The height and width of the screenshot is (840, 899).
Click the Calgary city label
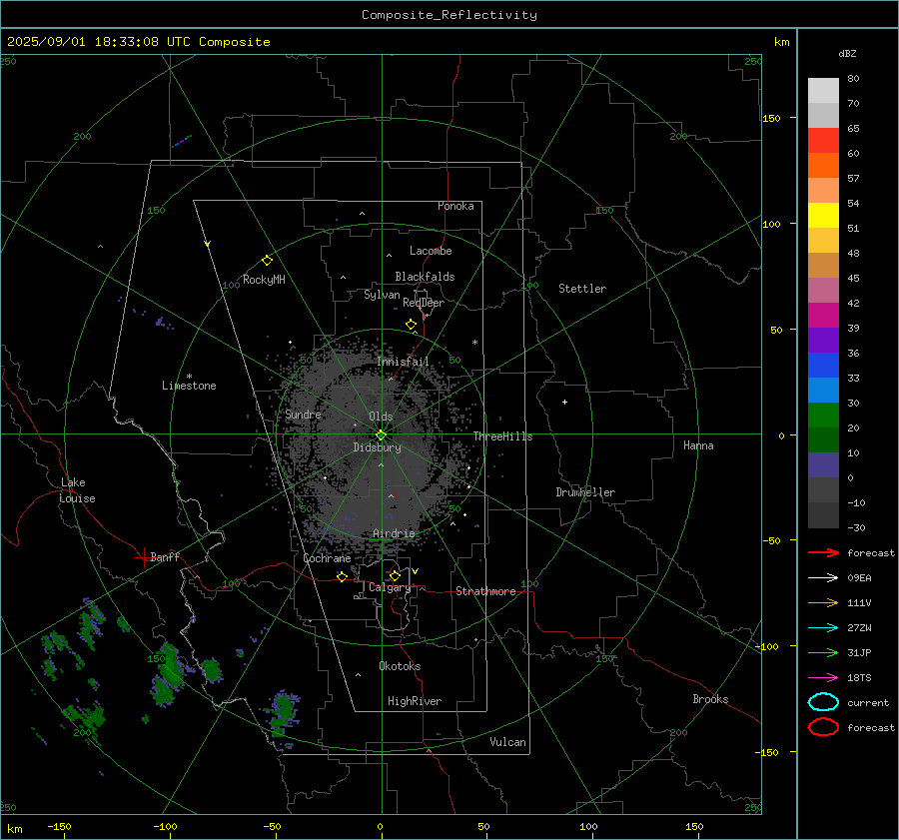(x=390, y=587)
